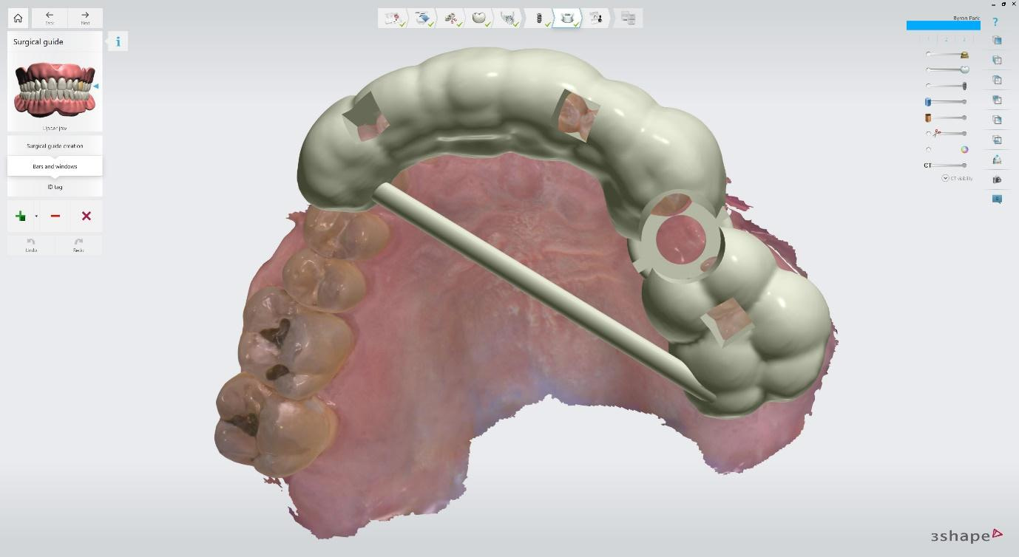Toggle visibility of the sculpt scissors layer
Screen dimensions: 1019x557
coord(928,133)
